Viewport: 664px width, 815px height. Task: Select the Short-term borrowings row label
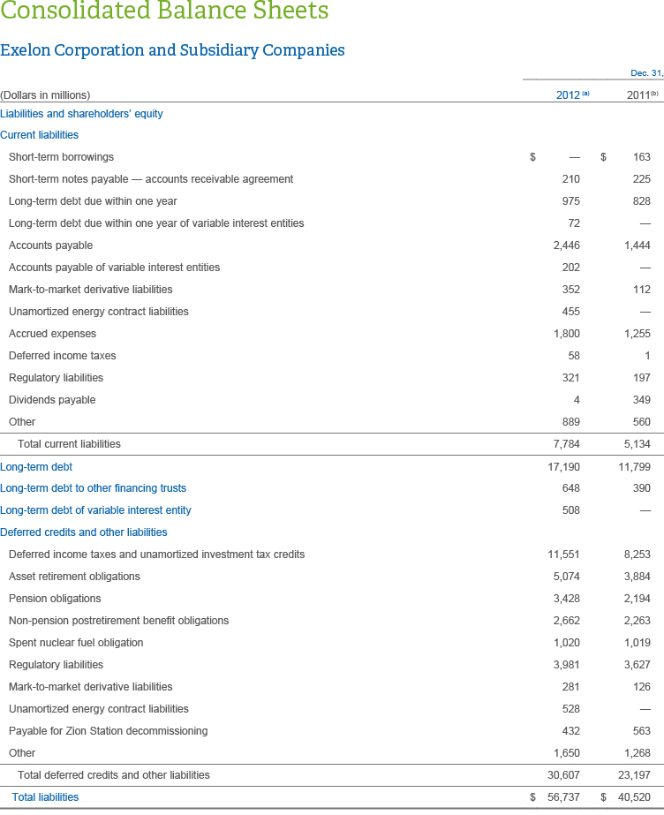click(61, 157)
